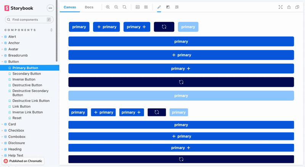Image resolution: width=305 pixels, height=167 pixels.
Task: Switch to the Docs tab
Action: click(89, 7)
